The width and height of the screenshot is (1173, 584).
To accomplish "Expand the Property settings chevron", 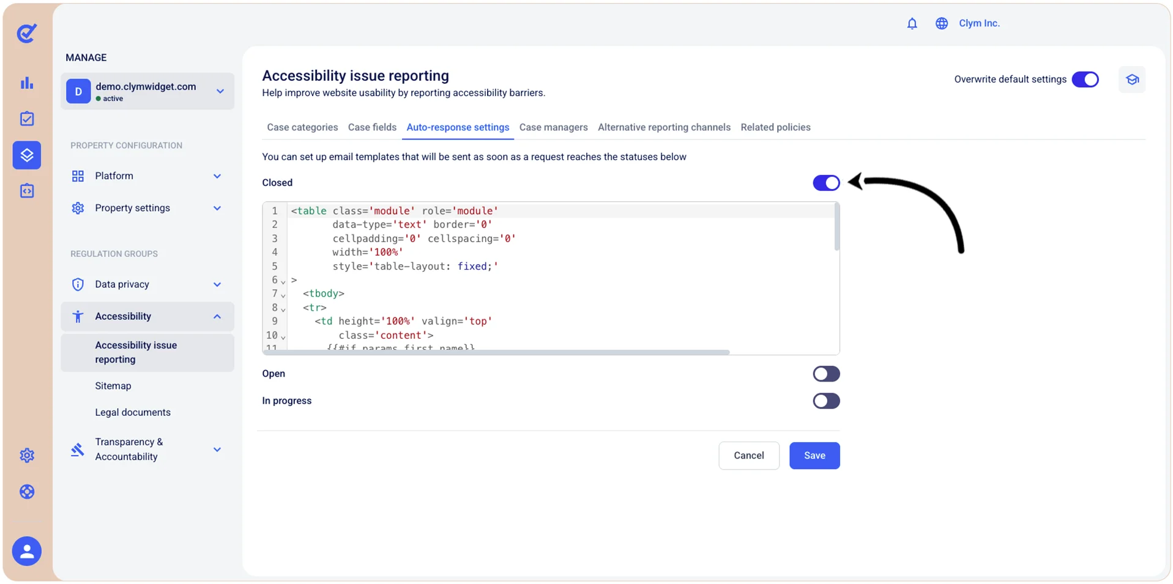I will coord(217,208).
